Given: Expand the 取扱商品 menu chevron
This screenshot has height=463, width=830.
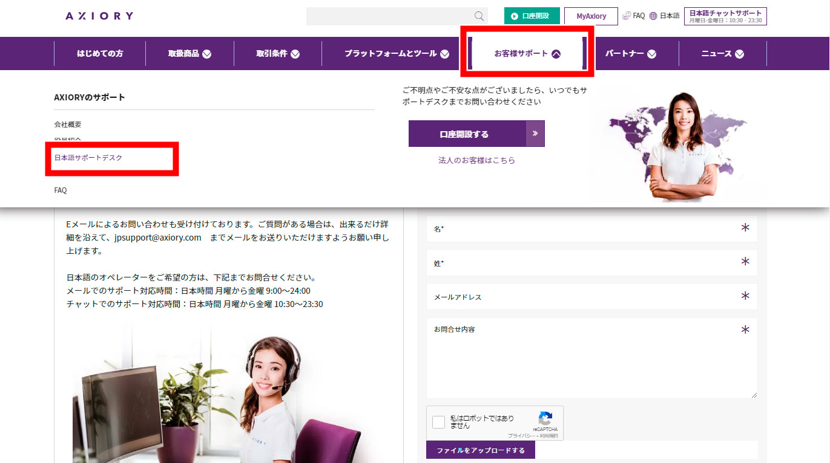Looking at the screenshot, I should point(207,54).
